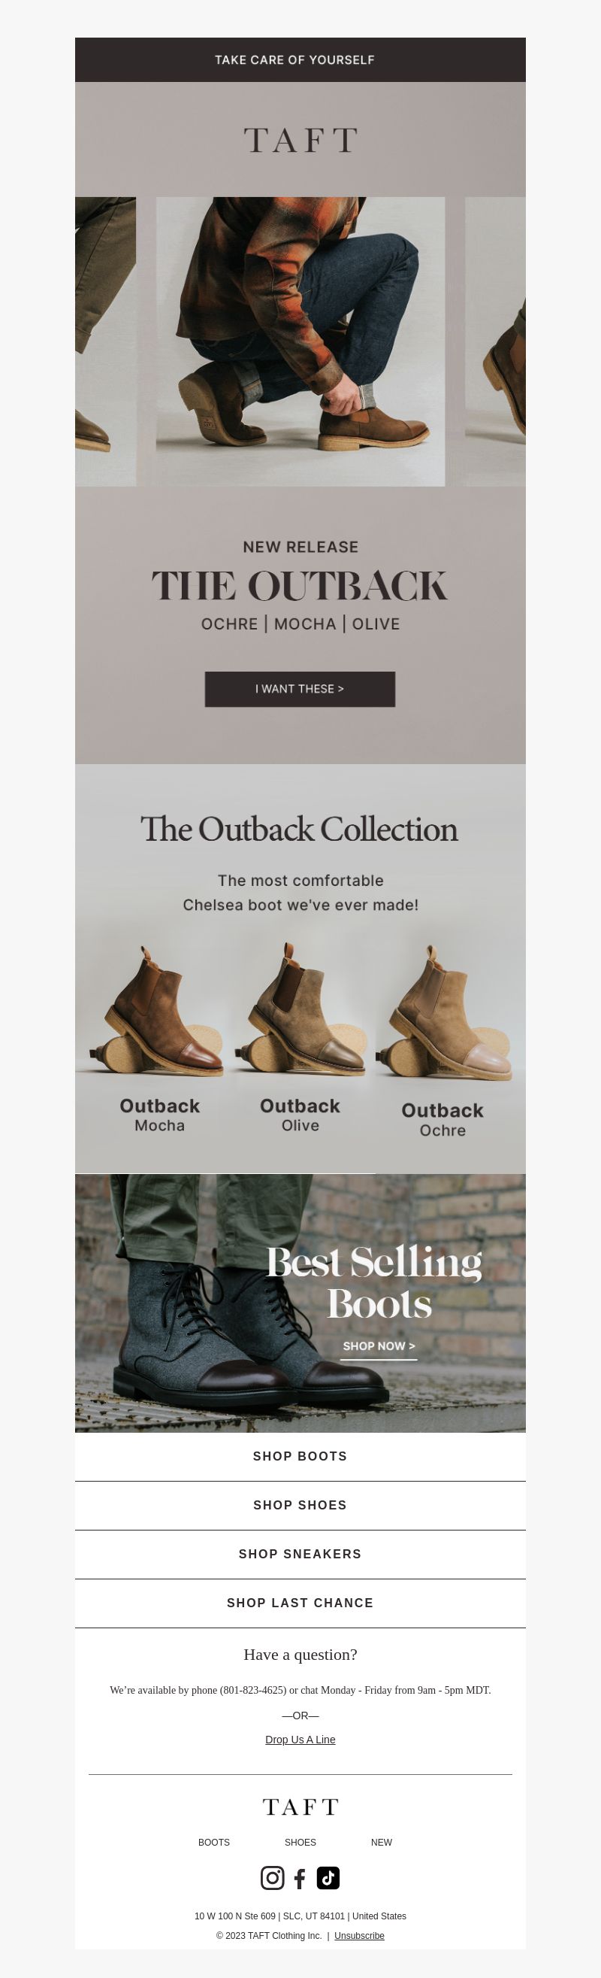Open the footer BOOTS link
The image size is (601, 1978).
tap(214, 1842)
